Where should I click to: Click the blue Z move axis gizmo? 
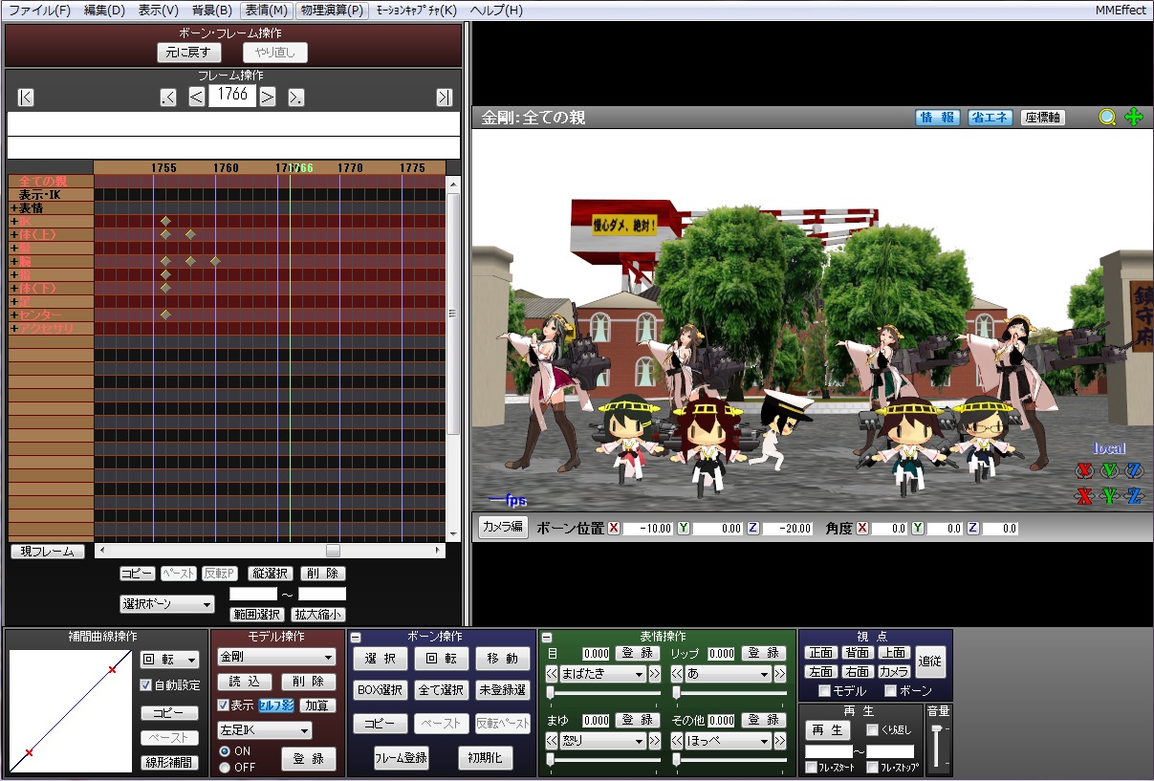1134,496
